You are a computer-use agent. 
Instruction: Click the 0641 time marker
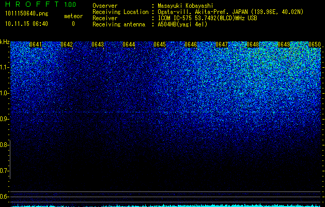pyautogui.click(x=36, y=45)
